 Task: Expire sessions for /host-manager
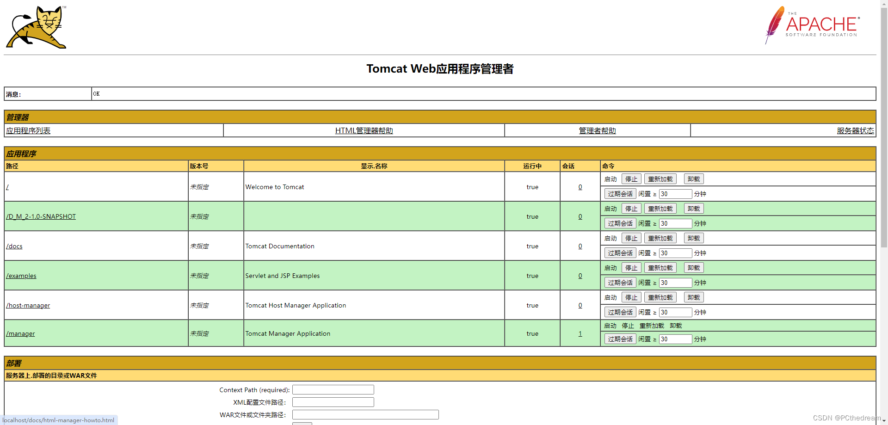click(620, 312)
